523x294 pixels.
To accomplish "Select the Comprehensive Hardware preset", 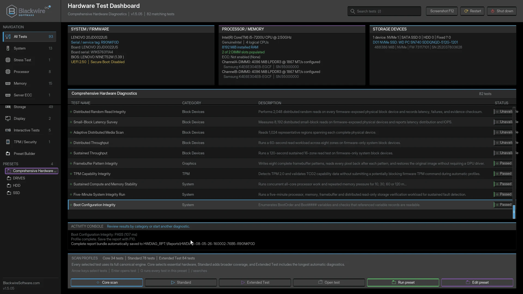I will [32, 171].
